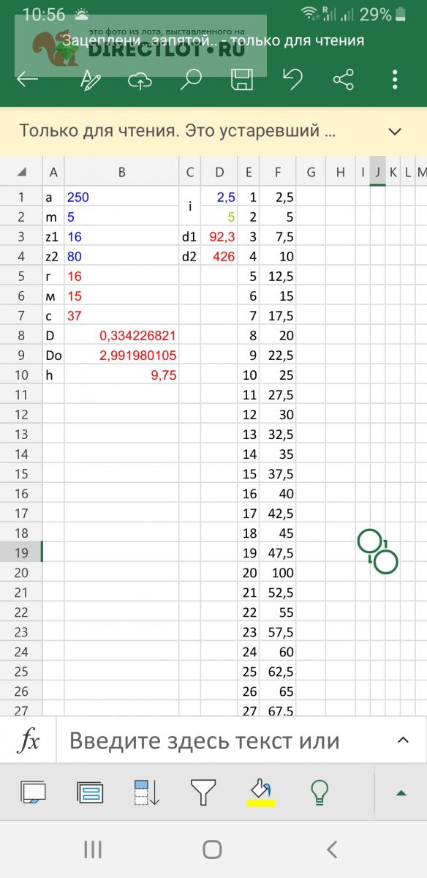
Task: Undo the last action
Action: [x=292, y=79]
